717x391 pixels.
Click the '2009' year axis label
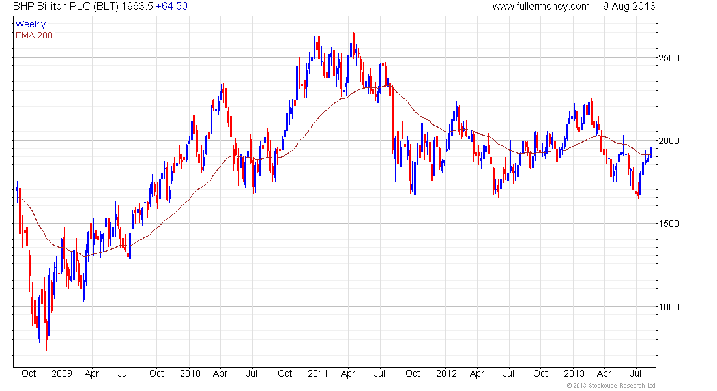62,373
